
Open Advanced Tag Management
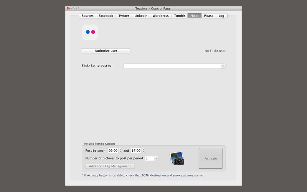(x=110, y=166)
